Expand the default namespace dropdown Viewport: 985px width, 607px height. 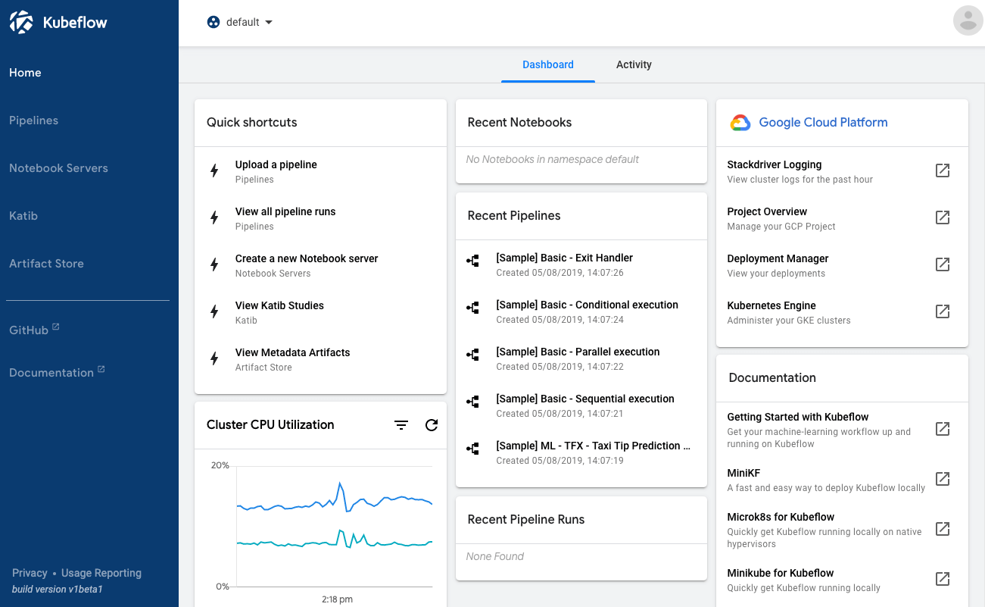click(x=240, y=22)
